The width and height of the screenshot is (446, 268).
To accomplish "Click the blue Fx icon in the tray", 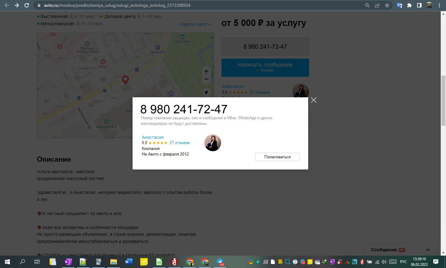I will coord(355,262).
